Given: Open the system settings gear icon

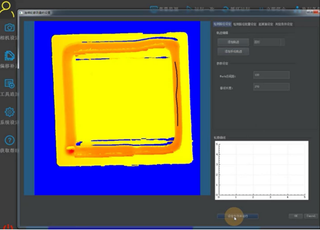Looking at the screenshot, I should coord(10,112).
